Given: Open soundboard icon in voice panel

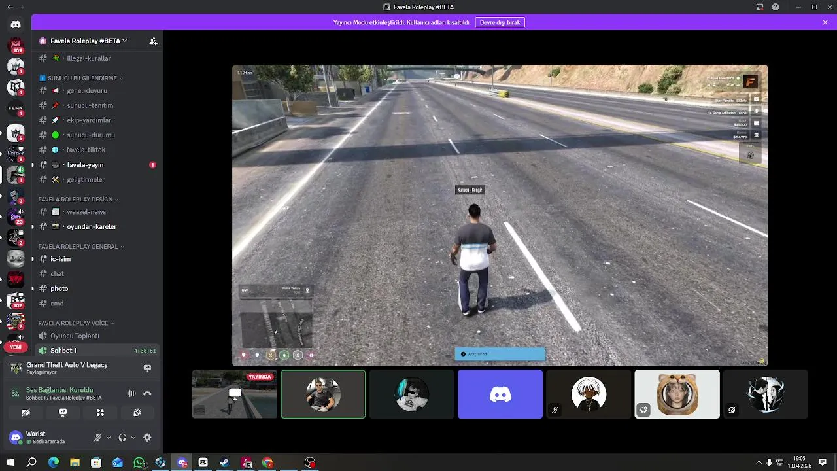Looking at the screenshot, I should 137,413.
